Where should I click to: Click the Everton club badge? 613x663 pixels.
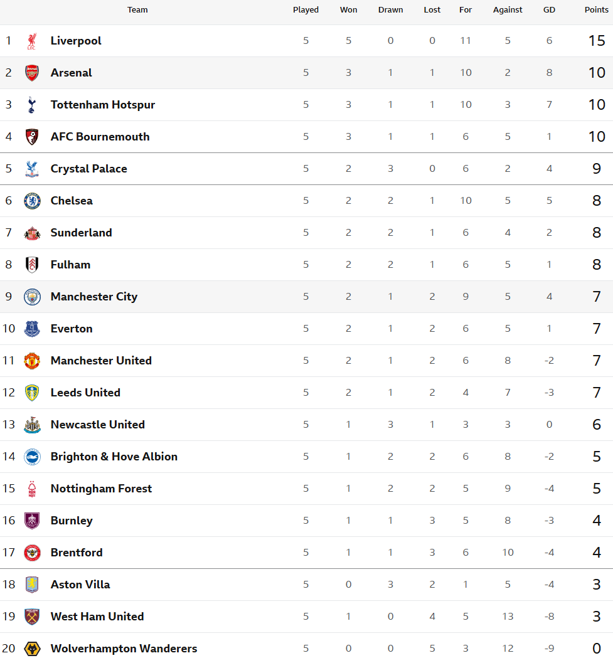click(32, 329)
